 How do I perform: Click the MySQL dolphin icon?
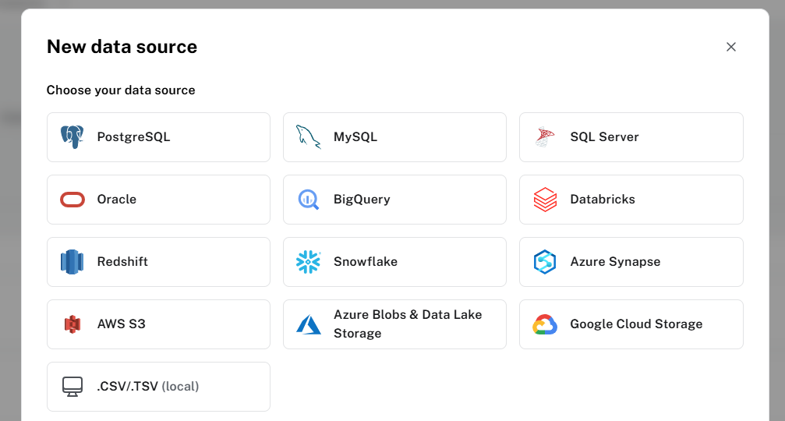click(x=309, y=137)
